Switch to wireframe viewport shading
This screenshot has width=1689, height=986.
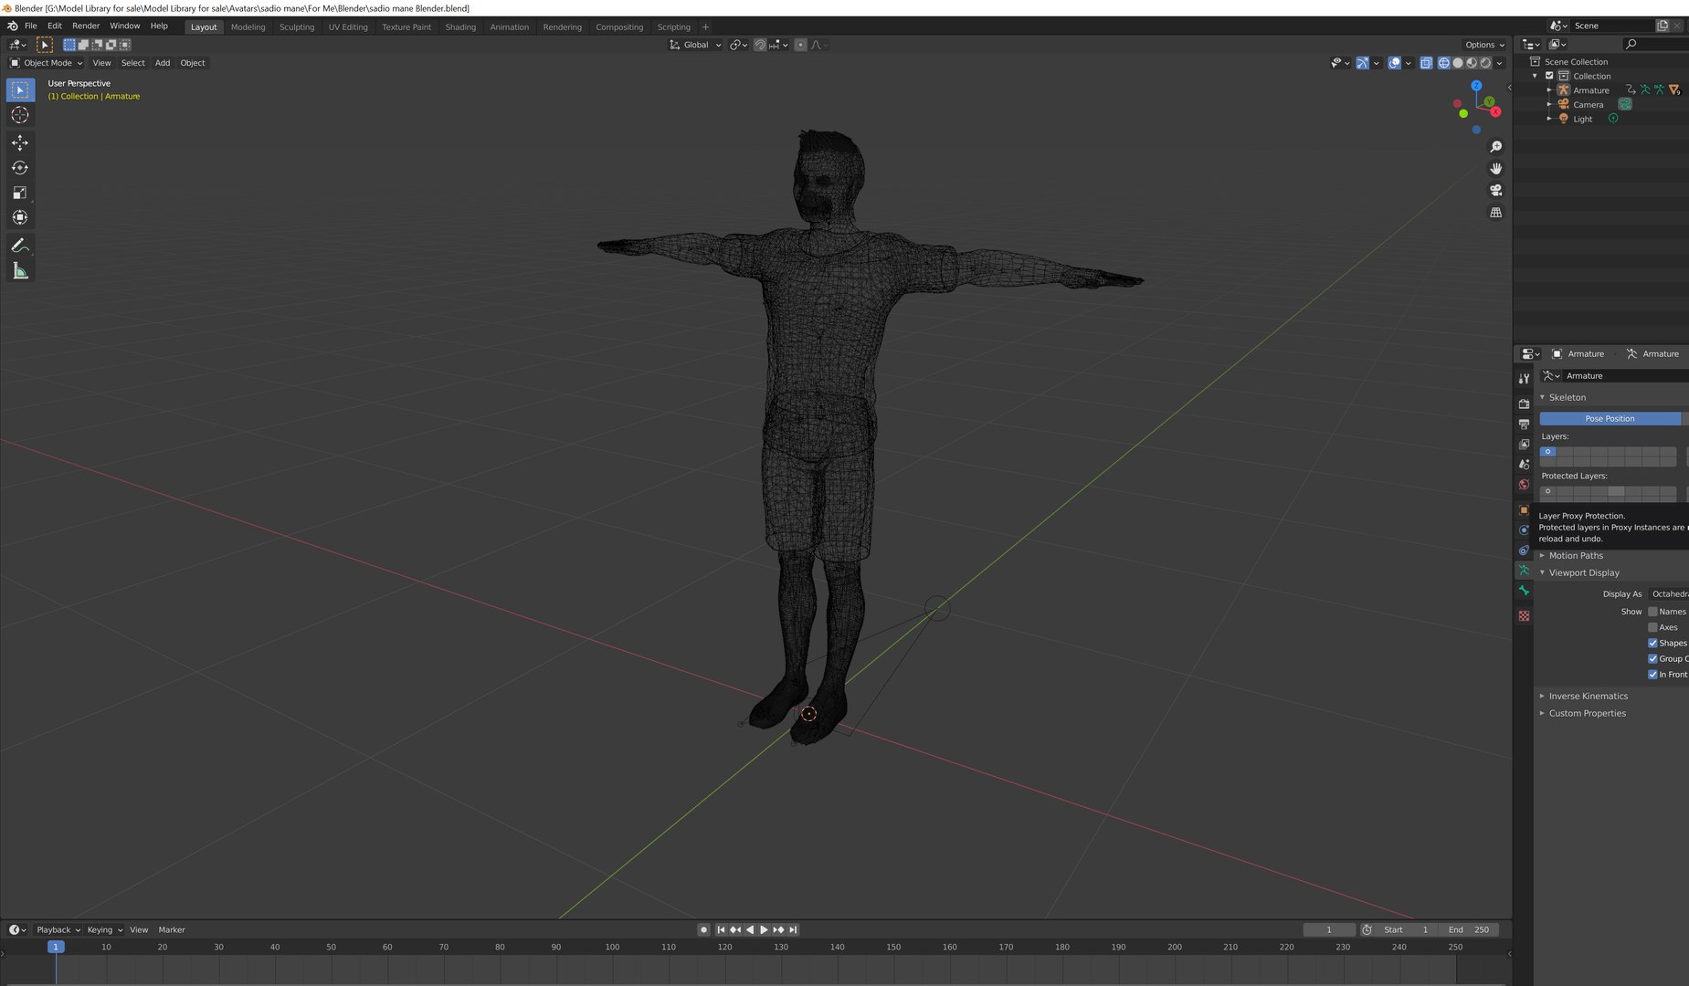[1444, 63]
